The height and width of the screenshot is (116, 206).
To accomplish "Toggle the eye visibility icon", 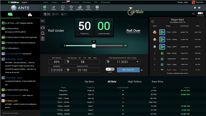I will click(43, 28).
